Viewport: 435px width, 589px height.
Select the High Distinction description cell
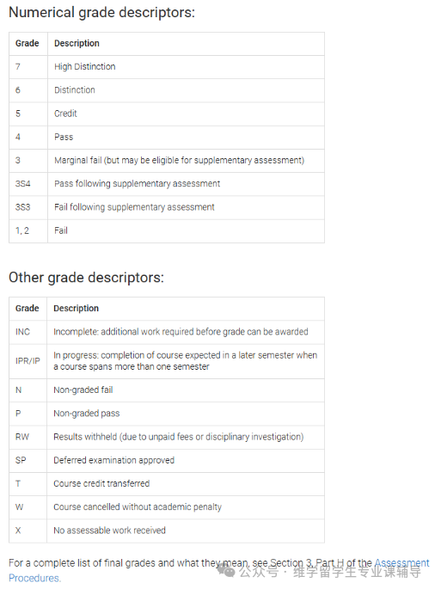pyautogui.click(x=186, y=67)
